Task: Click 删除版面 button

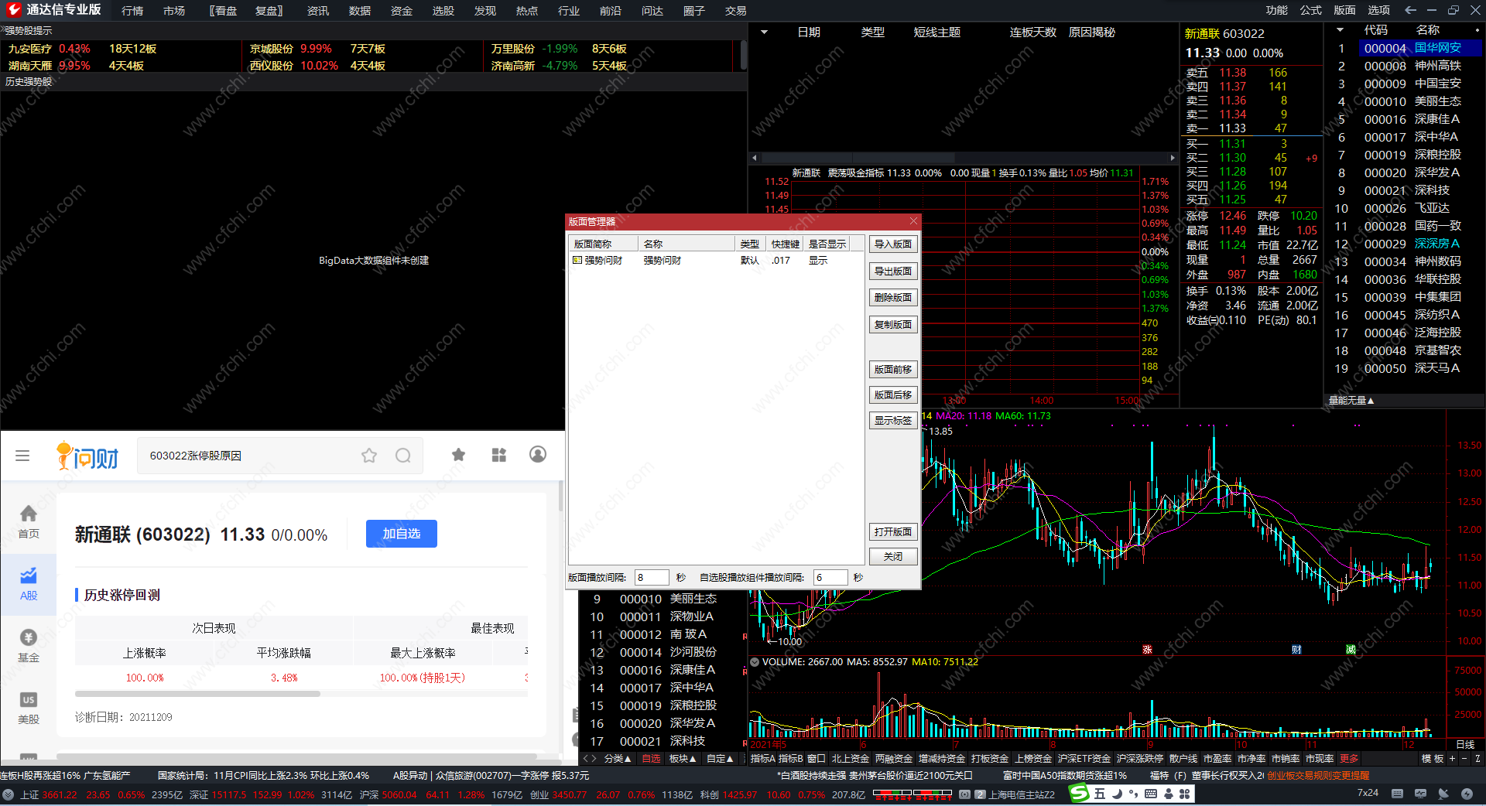Action: click(x=893, y=298)
